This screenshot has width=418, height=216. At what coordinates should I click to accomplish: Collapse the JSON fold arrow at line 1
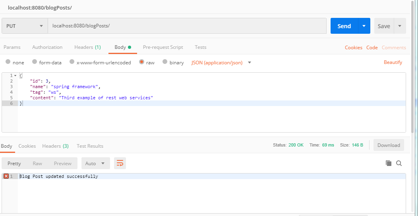coord(15,76)
